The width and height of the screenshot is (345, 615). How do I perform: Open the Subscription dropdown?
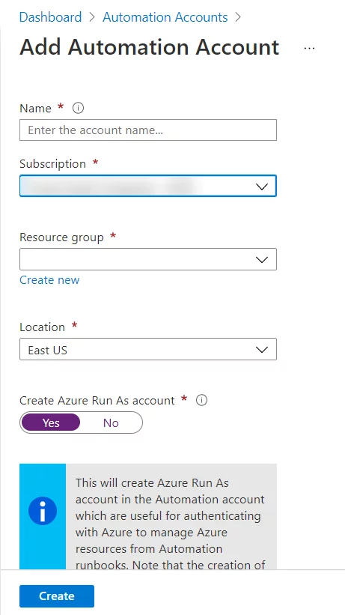coord(147,186)
